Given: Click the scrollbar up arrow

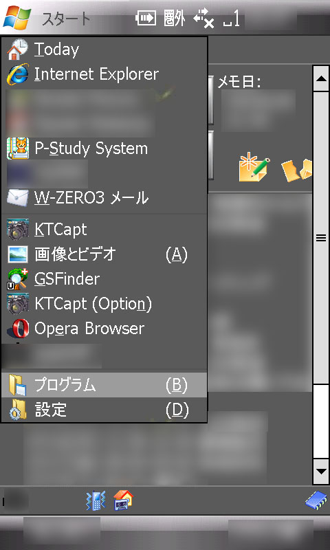Looking at the screenshot, I should [x=321, y=78].
